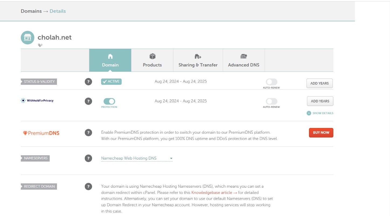Click the Active status badge
The height and width of the screenshot is (216, 390).
click(111, 82)
